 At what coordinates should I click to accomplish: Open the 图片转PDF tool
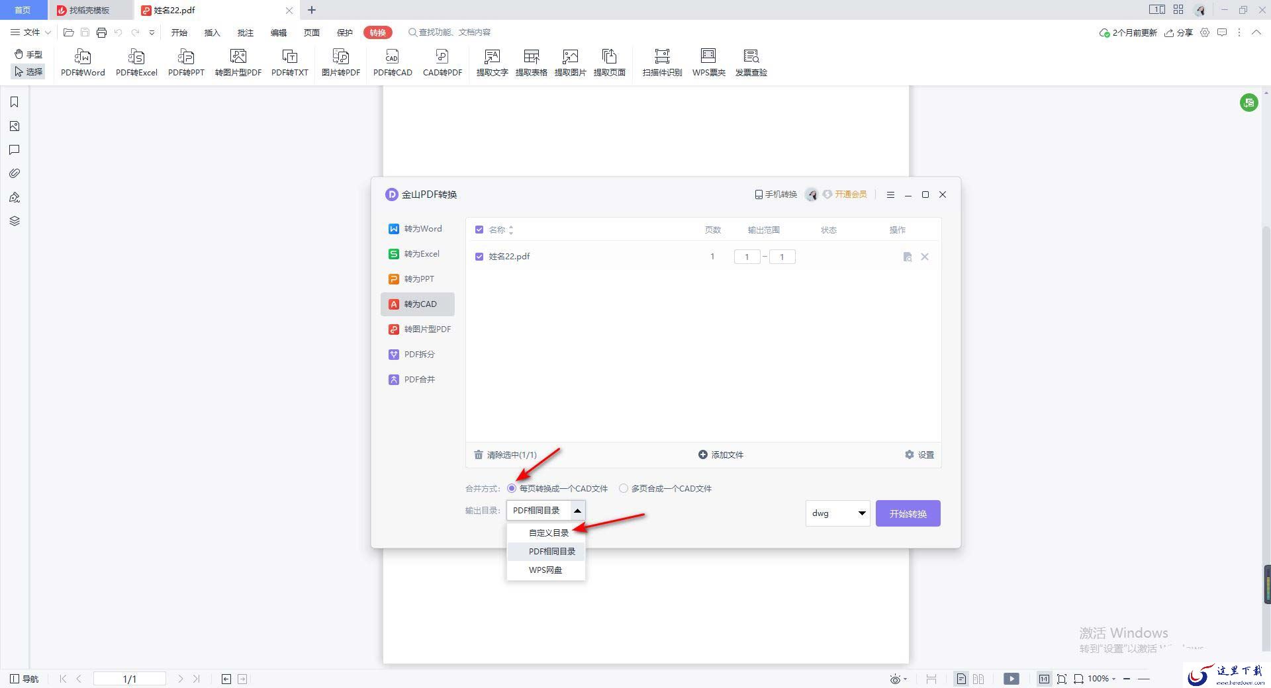(x=341, y=63)
